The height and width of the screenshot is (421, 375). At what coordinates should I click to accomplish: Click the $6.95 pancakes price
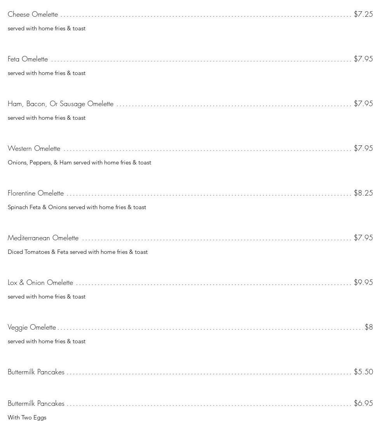tap(363, 404)
